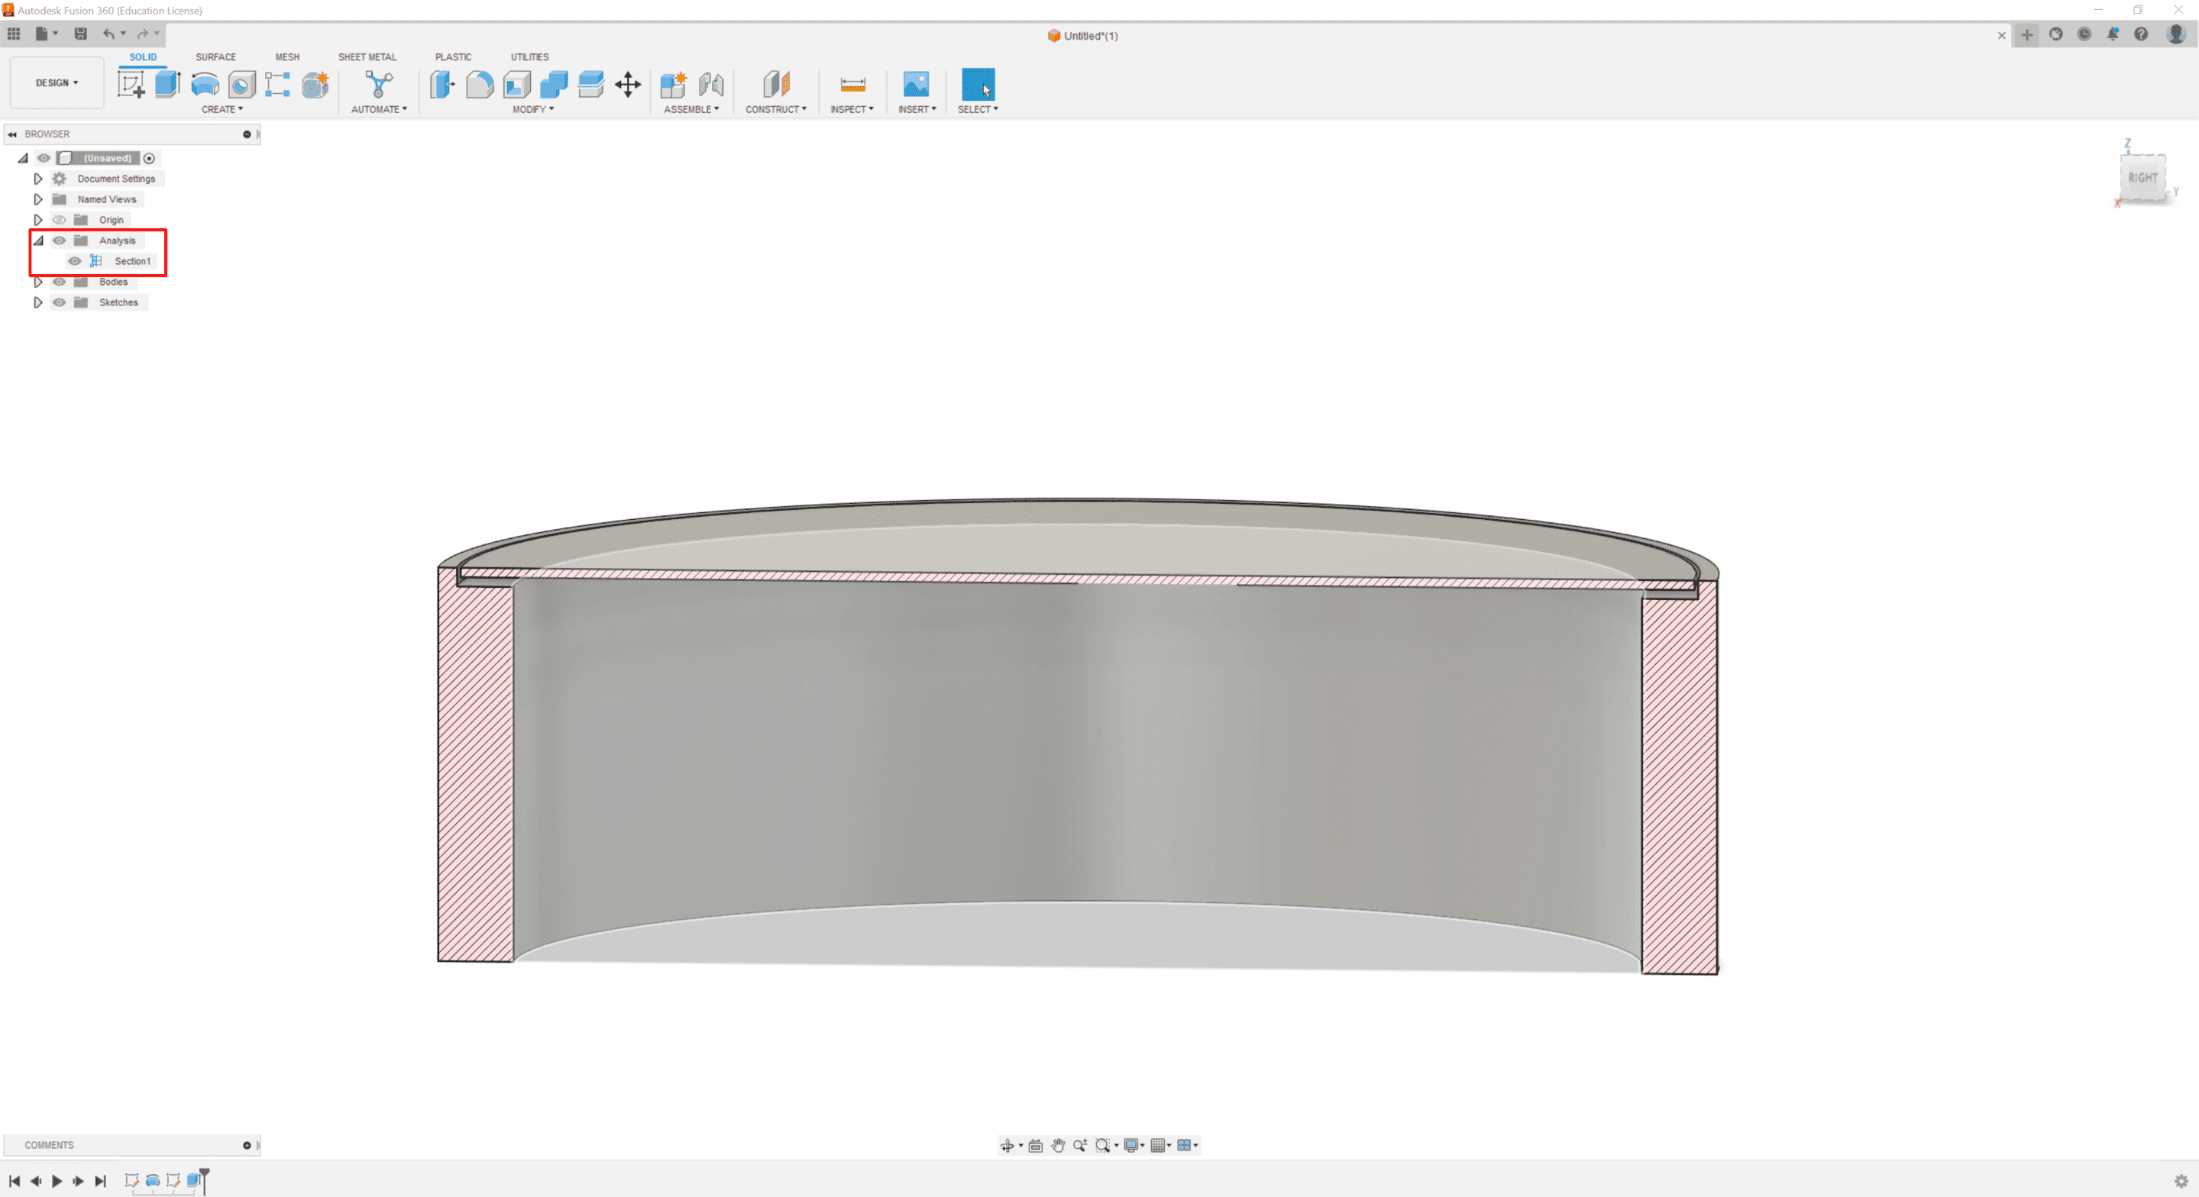2199x1197 pixels.
Task: Collapse the Analysis node
Action: (x=38, y=240)
